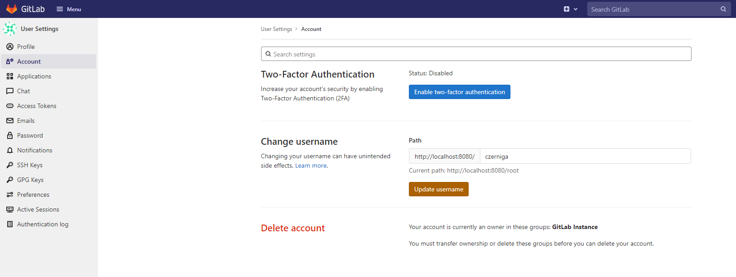Click the Preferences sliders icon
Viewport: 736px width, 277px height.
point(10,195)
